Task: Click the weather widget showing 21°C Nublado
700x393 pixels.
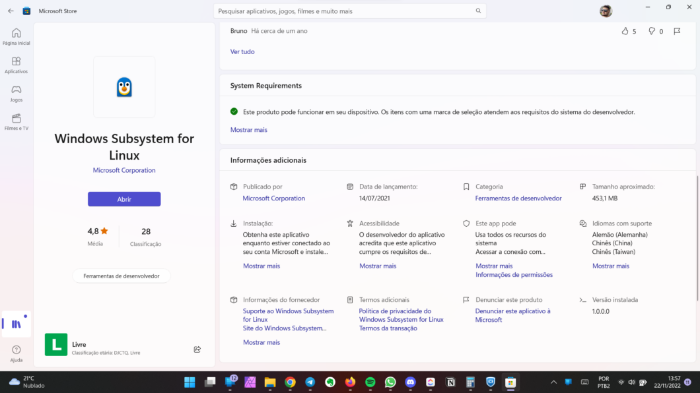Action: [x=27, y=382]
